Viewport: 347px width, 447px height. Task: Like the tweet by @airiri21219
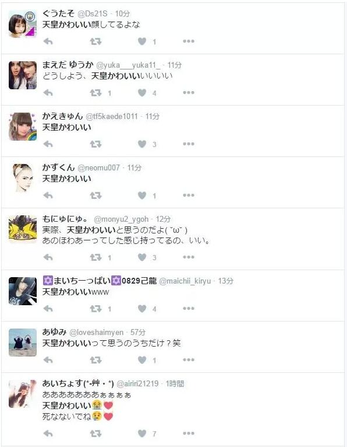[x=142, y=434]
